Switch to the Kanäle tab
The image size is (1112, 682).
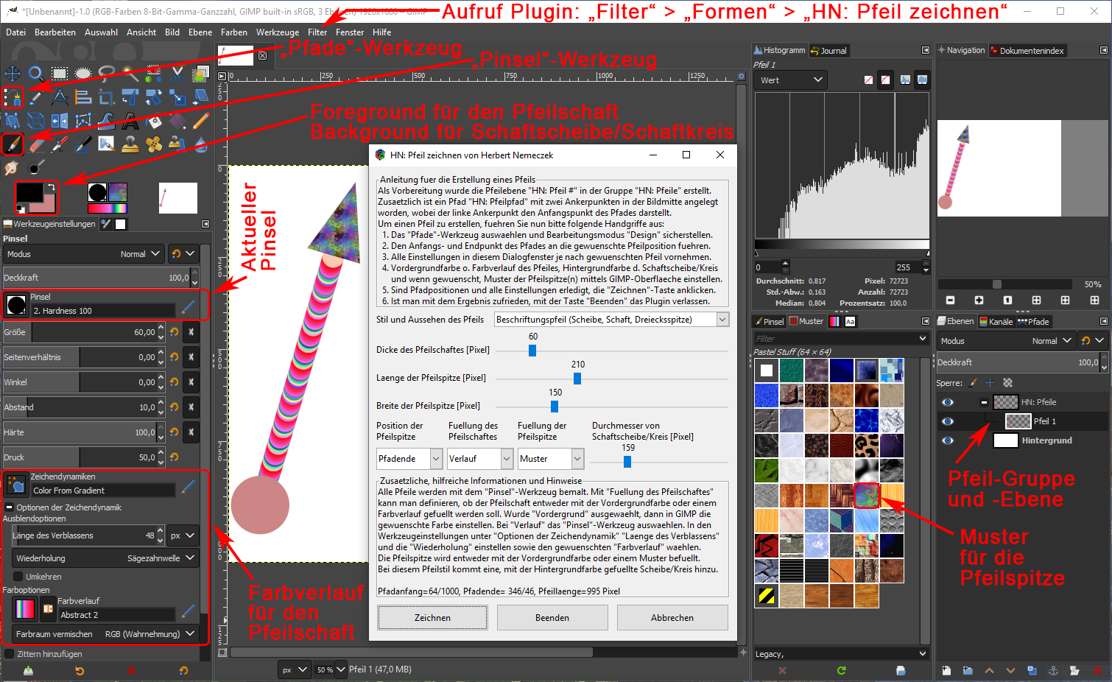coord(996,322)
